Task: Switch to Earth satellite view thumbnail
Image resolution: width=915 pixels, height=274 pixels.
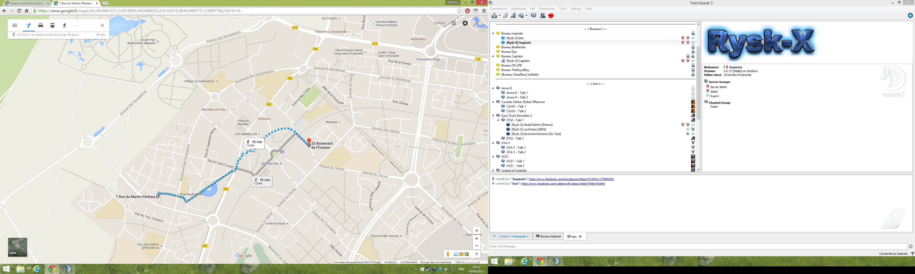Action: (17, 247)
